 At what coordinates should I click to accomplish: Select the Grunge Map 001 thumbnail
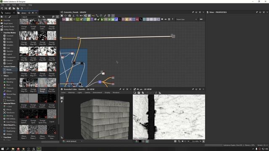52,22
